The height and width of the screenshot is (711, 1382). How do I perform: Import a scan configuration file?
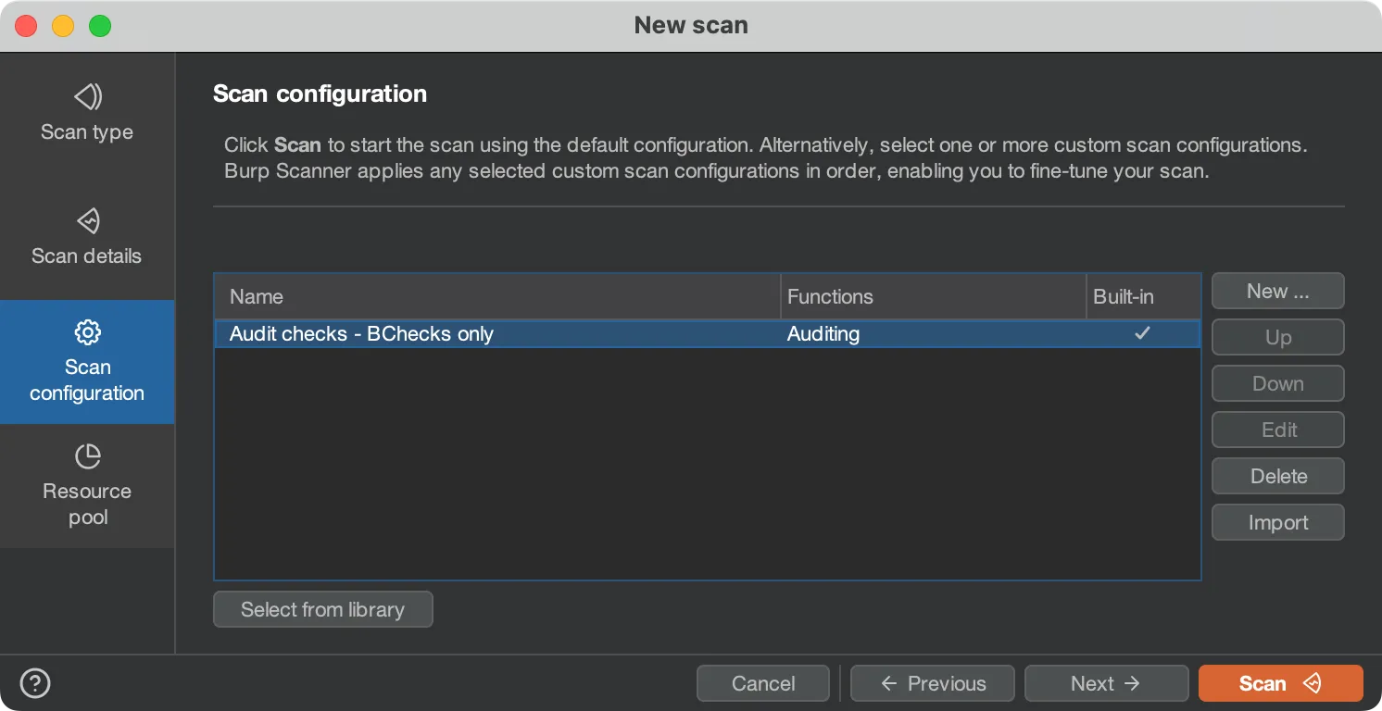pyautogui.click(x=1277, y=522)
